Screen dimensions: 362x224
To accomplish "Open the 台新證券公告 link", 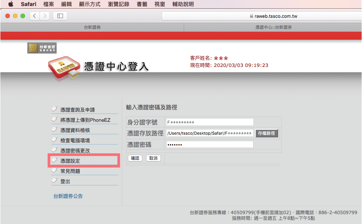I will 68,196.
